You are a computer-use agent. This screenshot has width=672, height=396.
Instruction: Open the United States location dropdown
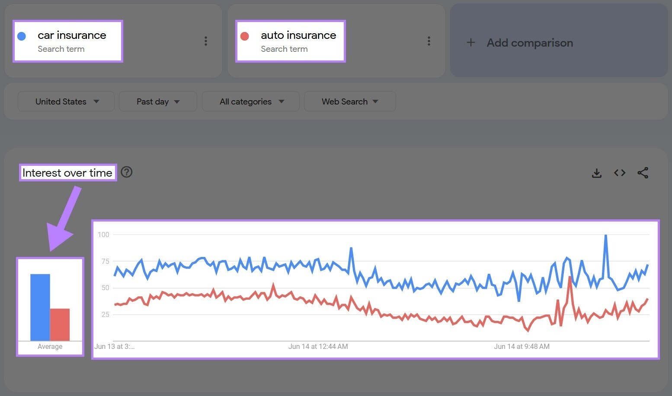click(66, 101)
